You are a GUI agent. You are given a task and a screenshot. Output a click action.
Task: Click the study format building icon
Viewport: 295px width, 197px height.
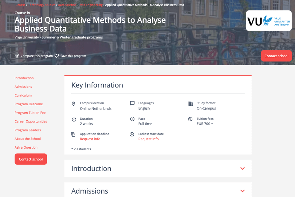(x=191, y=104)
